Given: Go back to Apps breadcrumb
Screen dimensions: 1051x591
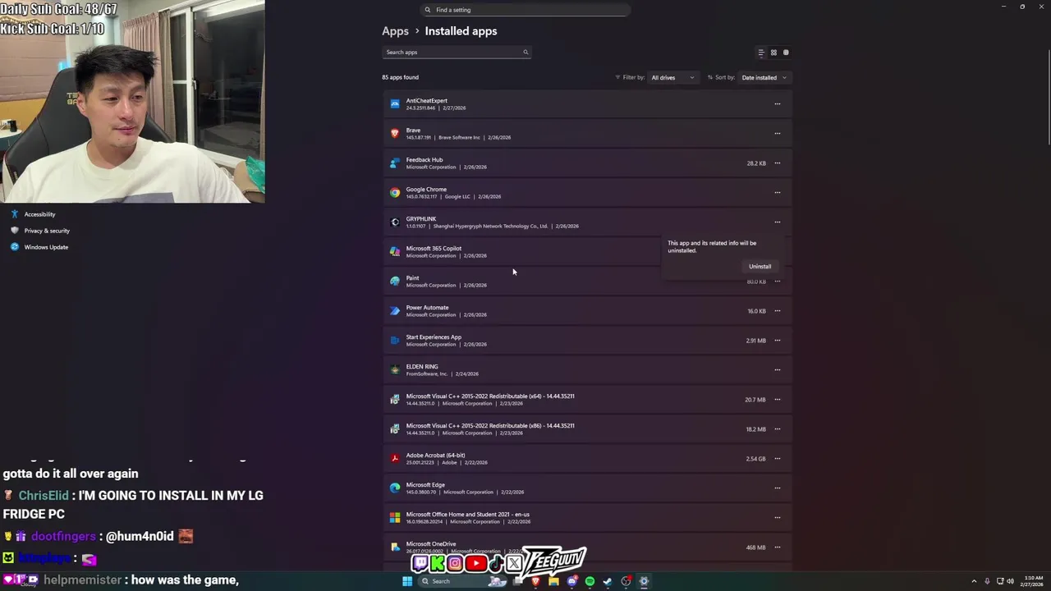Looking at the screenshot, I should (395, 31).
